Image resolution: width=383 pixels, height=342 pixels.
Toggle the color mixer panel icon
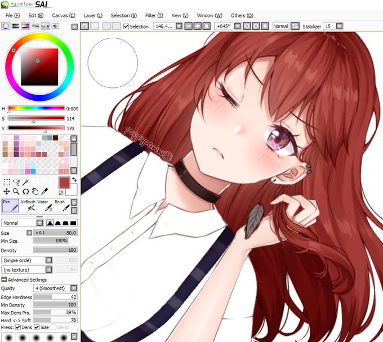coord(35,26)
